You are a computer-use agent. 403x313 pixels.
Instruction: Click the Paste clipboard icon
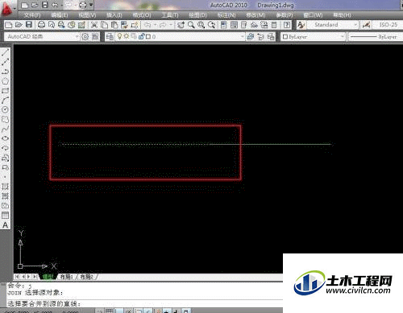tap(114, 25)
